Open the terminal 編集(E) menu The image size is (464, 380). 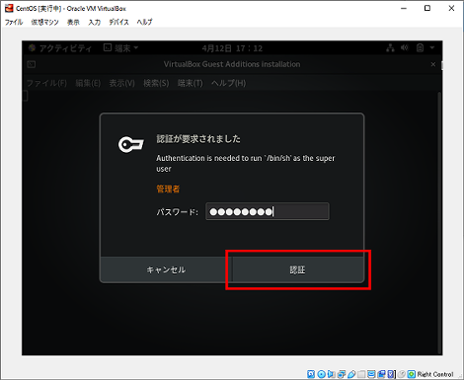(88, 83)
